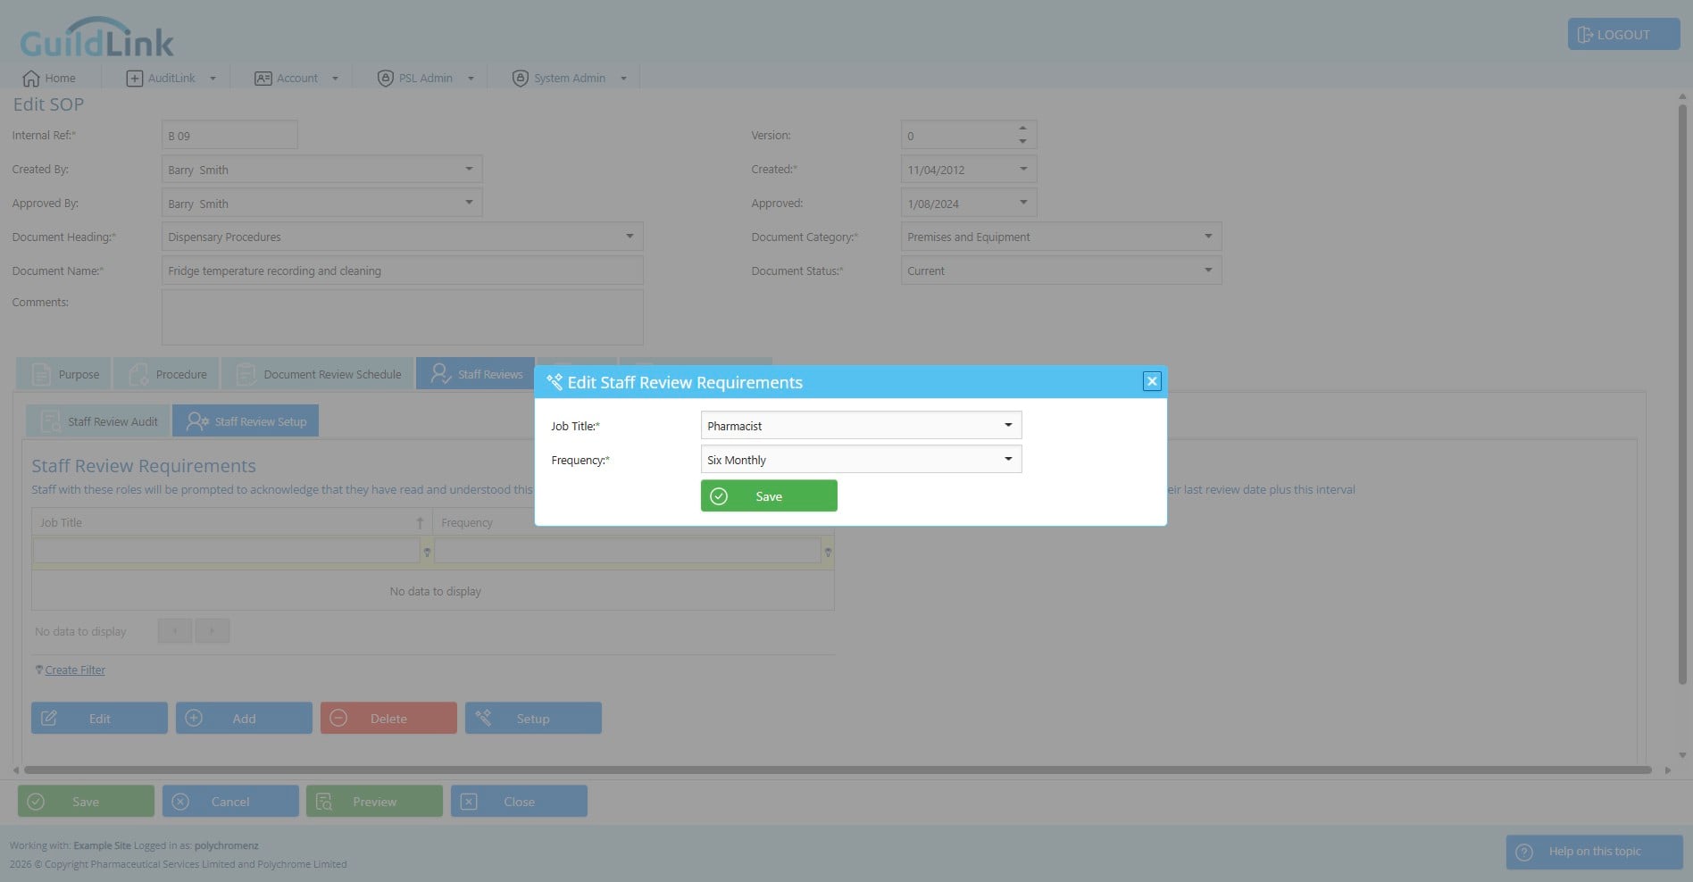Viewport: 1693px width, 882px height.
Task: Increase the Version number stepper
Action: pyautogui.click(x=1022, y=129)
